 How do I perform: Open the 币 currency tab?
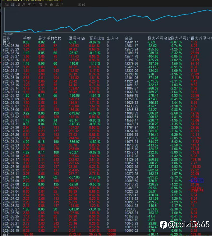40,5
